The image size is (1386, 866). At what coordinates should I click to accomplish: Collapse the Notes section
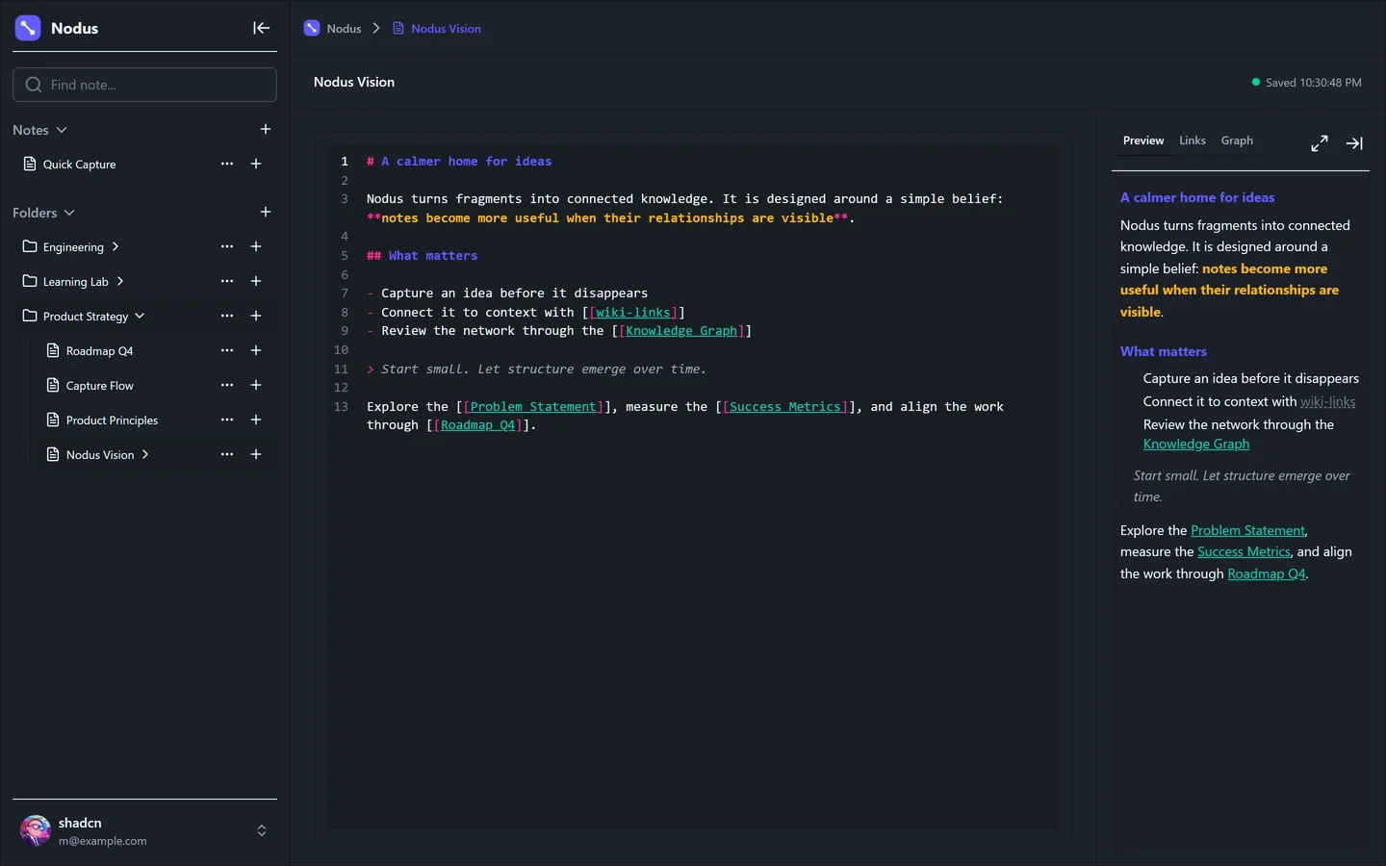point(62,130)
